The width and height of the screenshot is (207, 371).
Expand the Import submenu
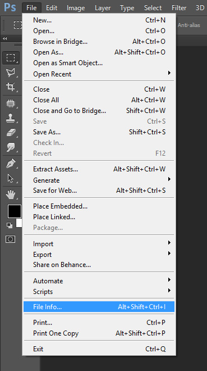click(99, 244)
